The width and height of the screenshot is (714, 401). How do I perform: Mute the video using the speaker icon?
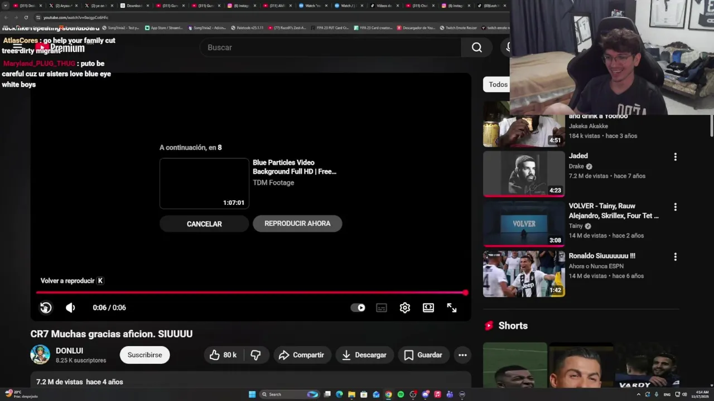point(70,307)
